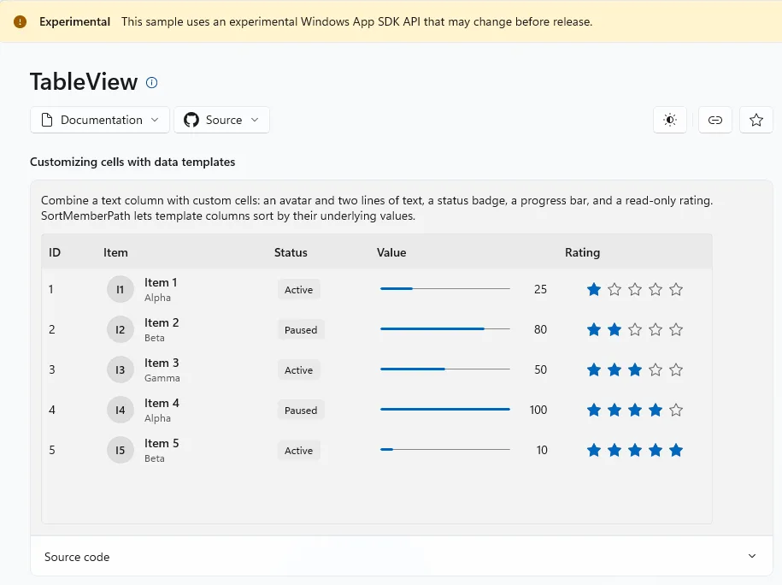Click the Experimental warning icon

(x=20, y=21)
